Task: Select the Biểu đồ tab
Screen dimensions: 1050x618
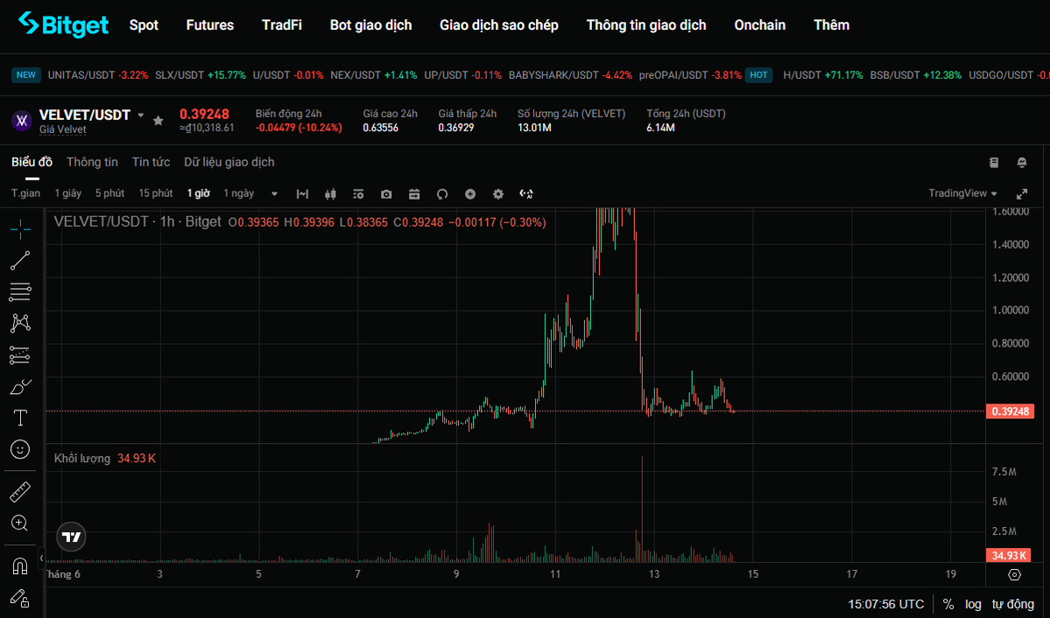Action: tap(32, 162)
